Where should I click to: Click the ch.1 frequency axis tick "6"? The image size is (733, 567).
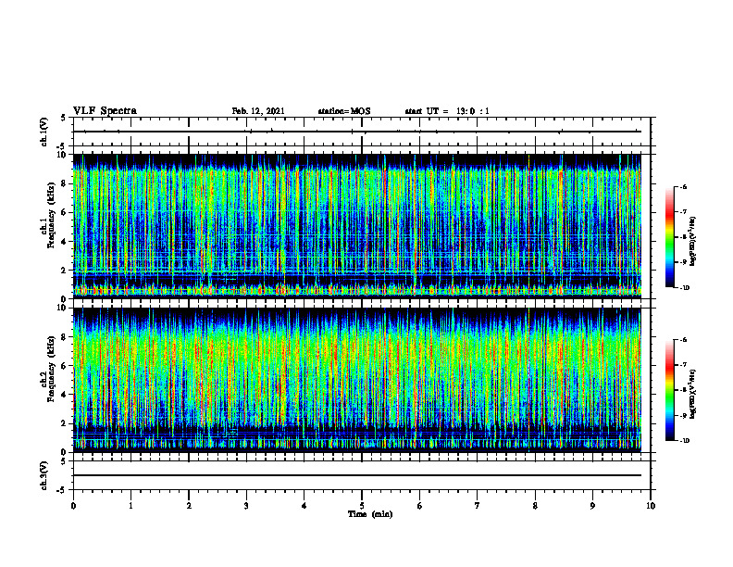tap(64, 212)
